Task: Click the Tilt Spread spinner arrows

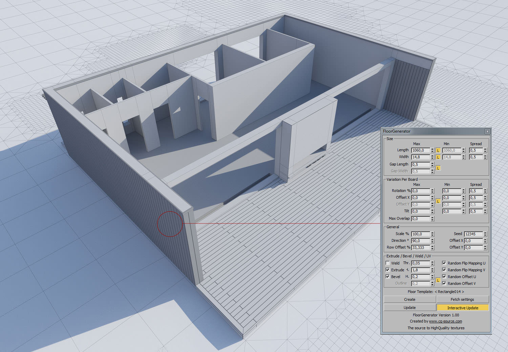Action: 485,211
